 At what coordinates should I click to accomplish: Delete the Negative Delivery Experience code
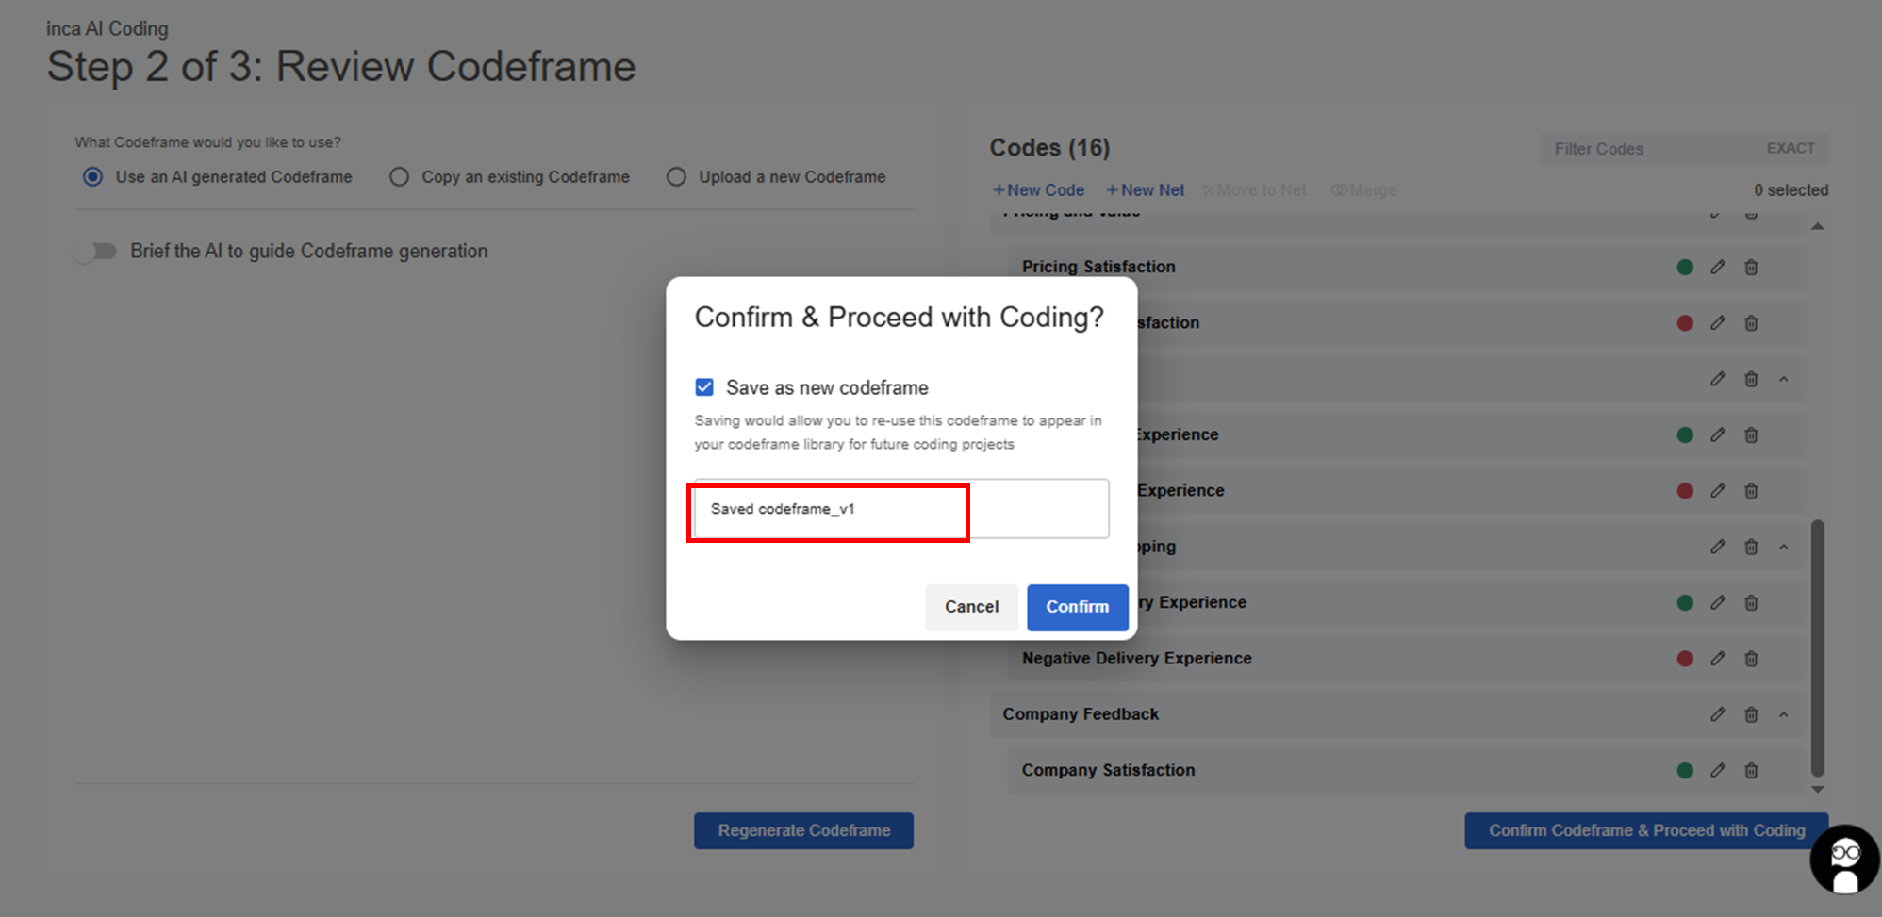[1751, 659]
